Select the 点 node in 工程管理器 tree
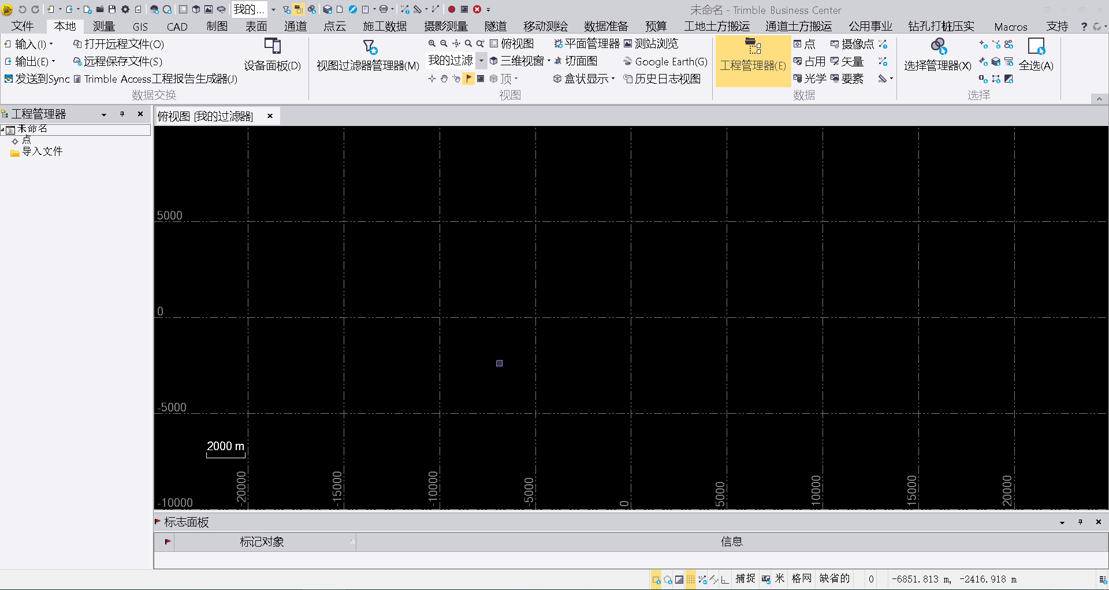Image resolution: width=1109 pixels, height=590 pixels. tap(26, 140)
